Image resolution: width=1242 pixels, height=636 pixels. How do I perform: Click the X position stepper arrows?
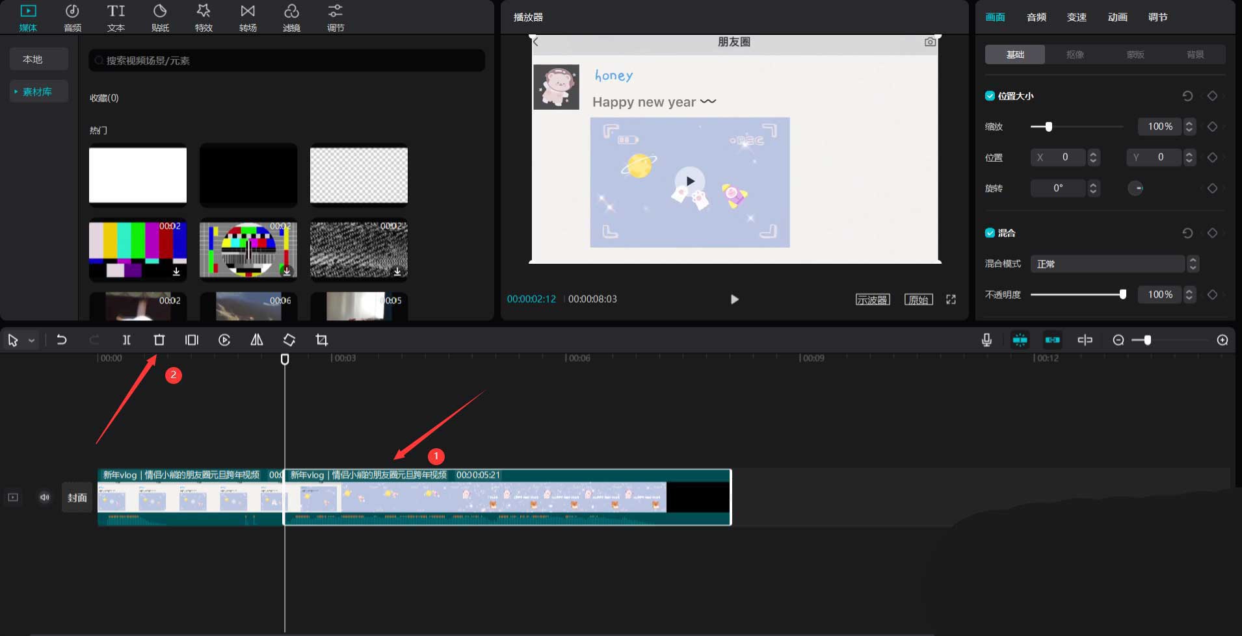[x=1093, y=157]
